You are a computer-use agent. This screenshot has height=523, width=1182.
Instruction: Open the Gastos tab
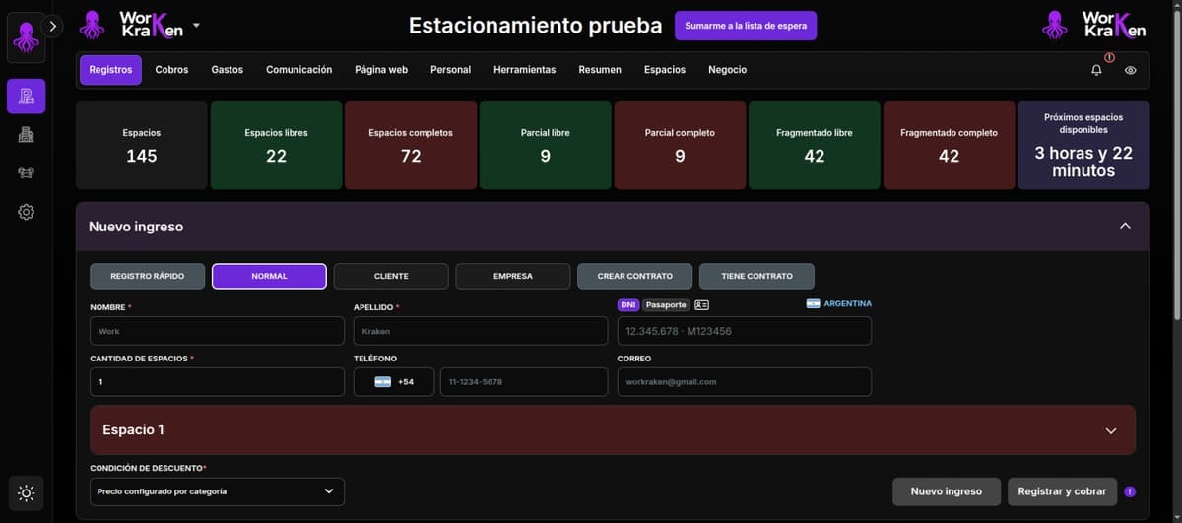[227, 70]
